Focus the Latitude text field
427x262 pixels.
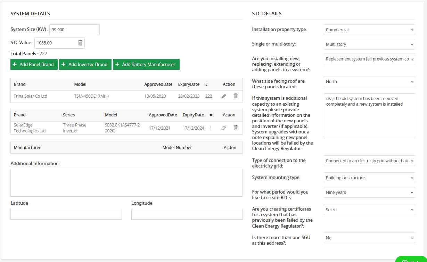(x=66, y=214)
